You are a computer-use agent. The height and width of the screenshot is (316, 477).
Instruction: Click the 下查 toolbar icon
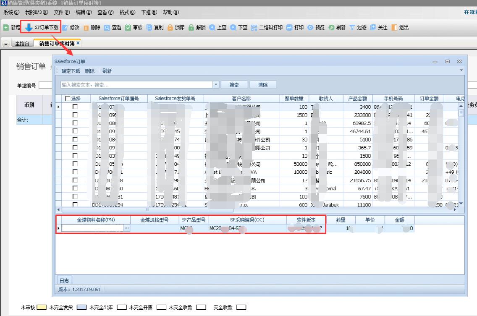pos(233,27)
